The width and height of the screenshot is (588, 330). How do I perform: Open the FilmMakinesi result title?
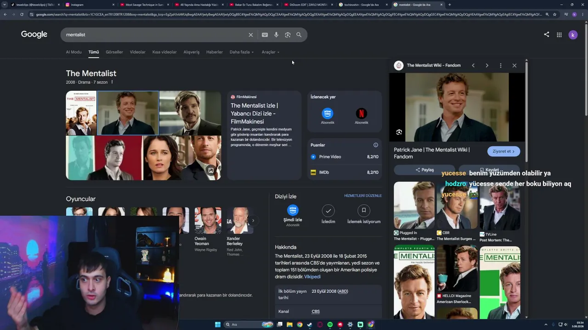point(254,114)
